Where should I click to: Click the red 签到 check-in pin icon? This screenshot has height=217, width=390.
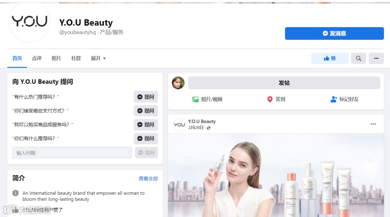(x=269, y=99)
